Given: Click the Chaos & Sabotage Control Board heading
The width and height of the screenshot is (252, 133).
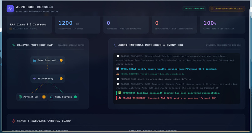Looking at the screenshot, I should (x=44, y=121).
